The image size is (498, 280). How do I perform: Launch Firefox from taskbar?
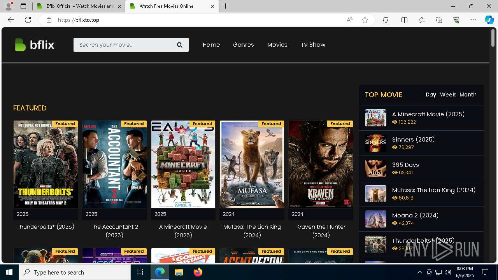coord(198,272)
